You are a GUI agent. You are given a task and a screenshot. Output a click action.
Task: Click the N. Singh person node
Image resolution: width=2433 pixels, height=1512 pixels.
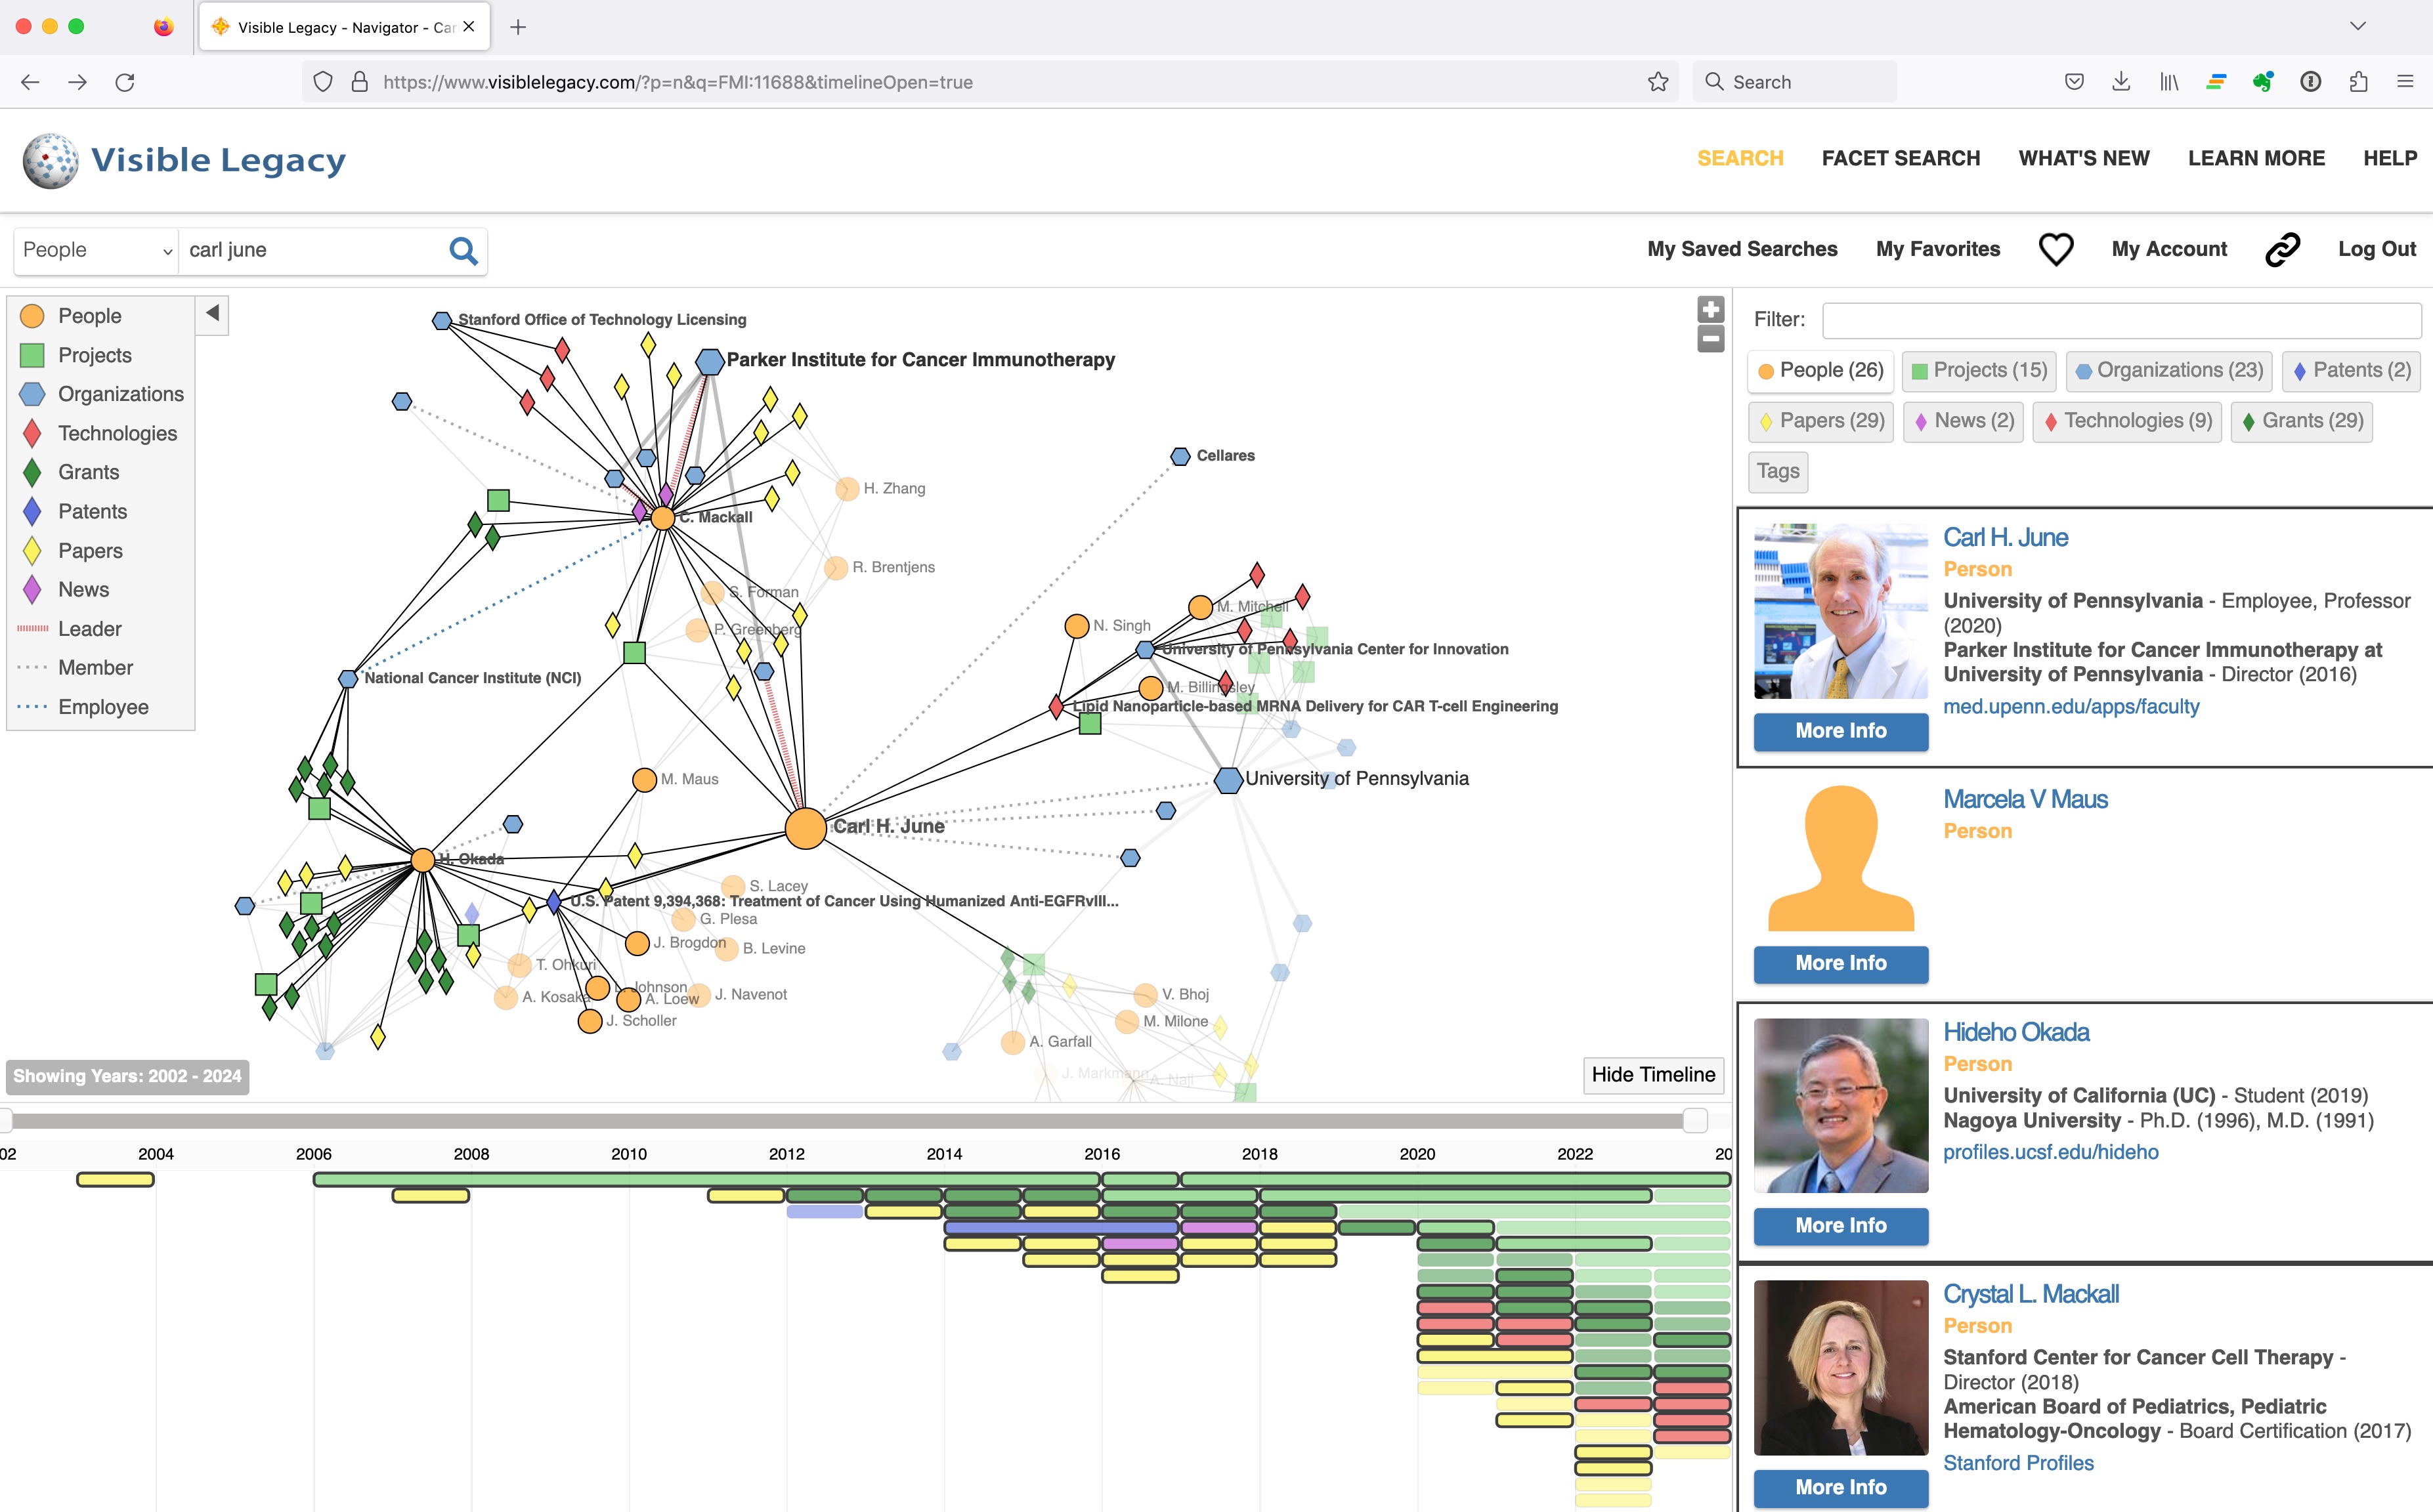pos(1077,626)
